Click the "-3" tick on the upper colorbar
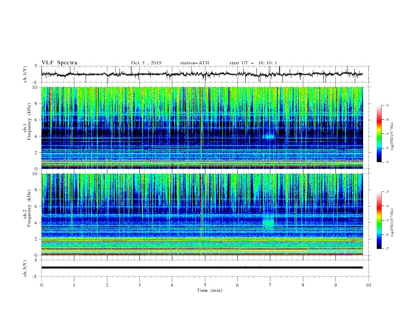This screenshot has height=320, width=415. 386,105
